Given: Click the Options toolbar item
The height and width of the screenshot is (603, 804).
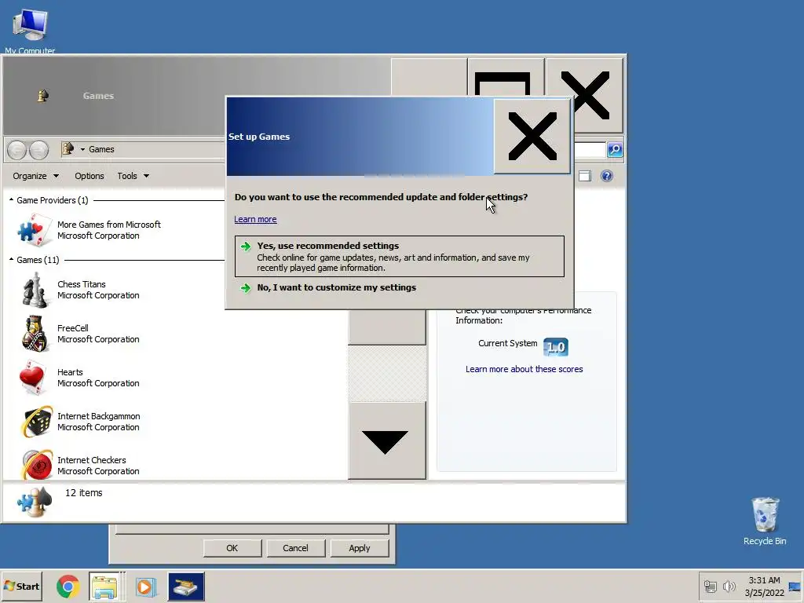Looking at the screenshot, I should (90, 176).
